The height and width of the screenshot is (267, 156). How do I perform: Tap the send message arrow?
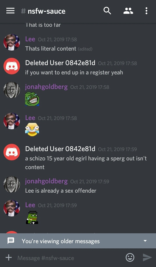[147, 257]
